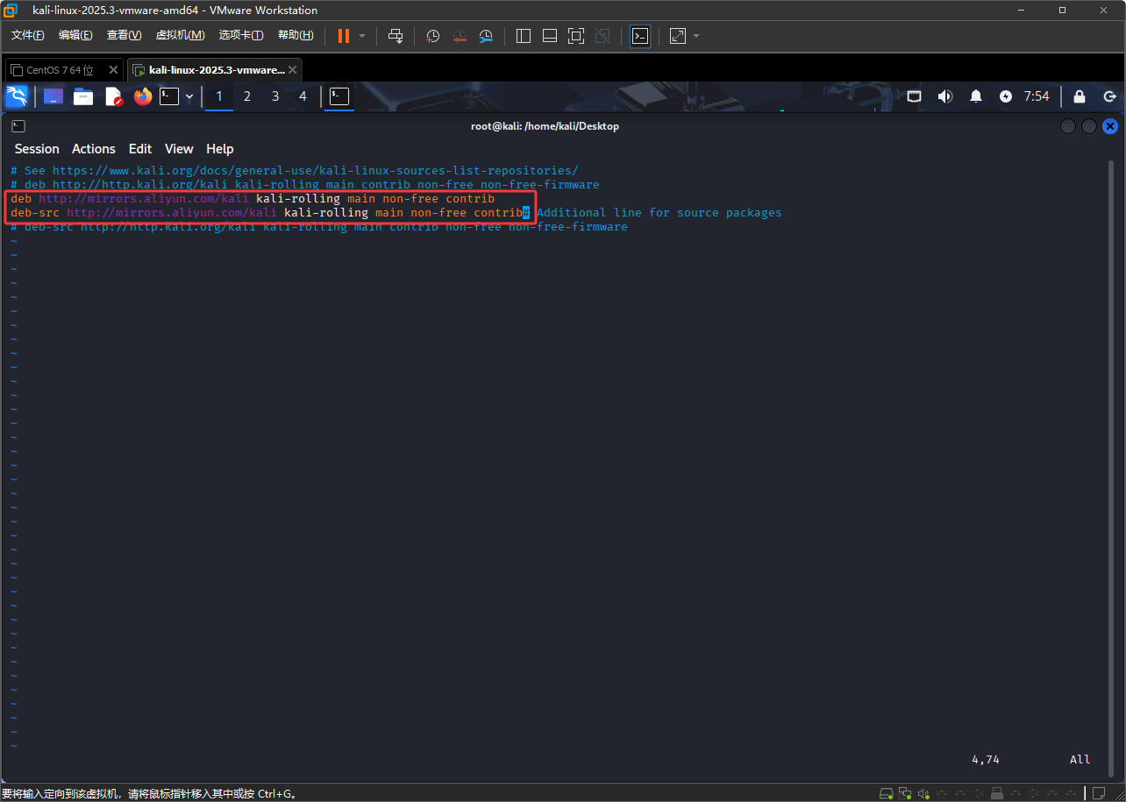Open the Kali volume control

click(944, 96)
